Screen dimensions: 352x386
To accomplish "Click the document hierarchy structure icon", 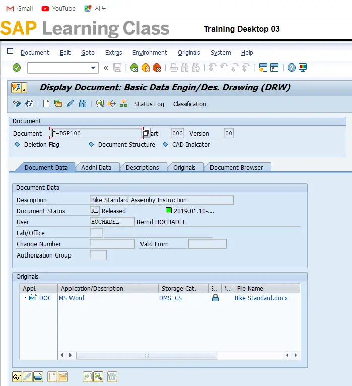I will 123,104.
